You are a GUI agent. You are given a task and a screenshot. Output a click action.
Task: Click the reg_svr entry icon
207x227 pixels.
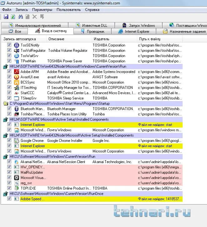click(x=16, y=183)
